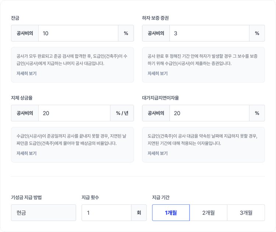
Task: Click the 하자 보증 증권 percentage input
Action: coord(209,33)
